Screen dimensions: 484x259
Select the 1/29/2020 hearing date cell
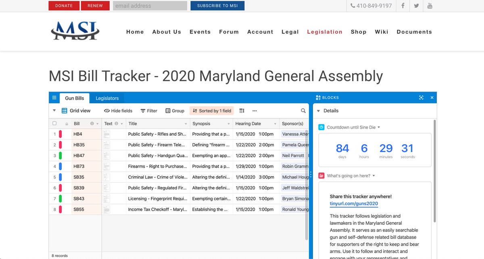point(256,166)
